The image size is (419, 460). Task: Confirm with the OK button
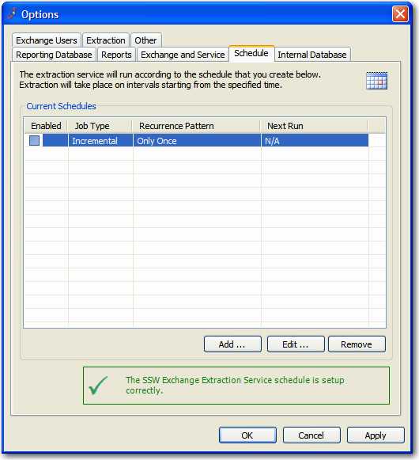[247, 435]
